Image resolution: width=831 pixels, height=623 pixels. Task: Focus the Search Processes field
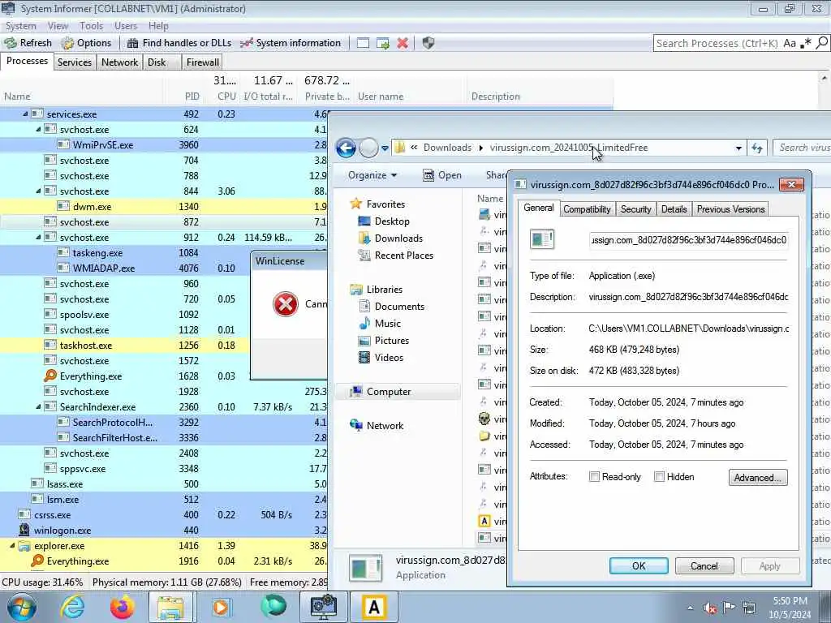[717, 44]
